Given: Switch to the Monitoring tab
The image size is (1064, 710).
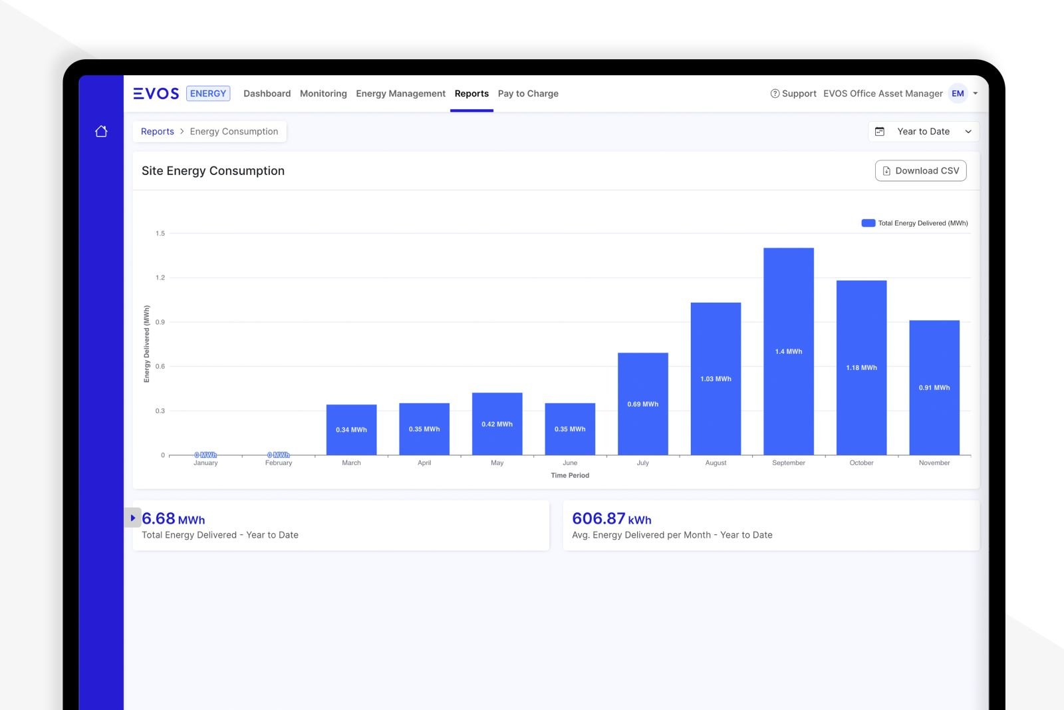Looking at the screenshot, I should [x=323, y=94].
